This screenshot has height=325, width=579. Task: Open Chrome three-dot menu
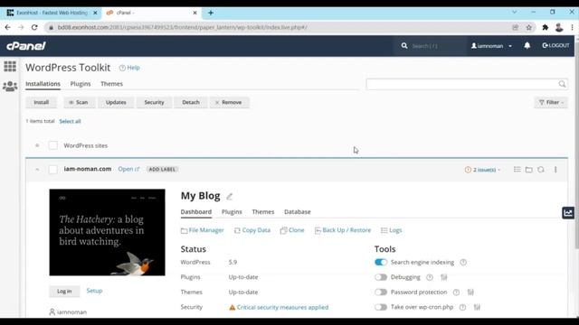coord(572,27)
